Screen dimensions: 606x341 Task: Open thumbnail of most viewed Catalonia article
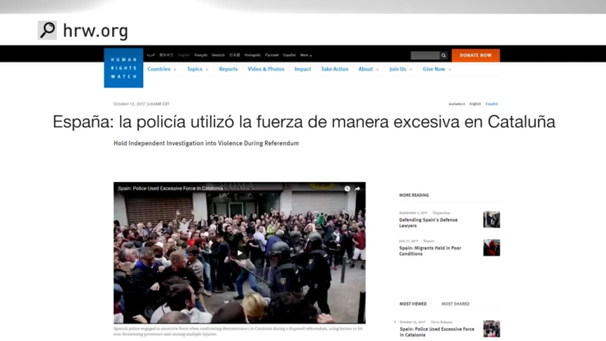click(x=491, y=329)
